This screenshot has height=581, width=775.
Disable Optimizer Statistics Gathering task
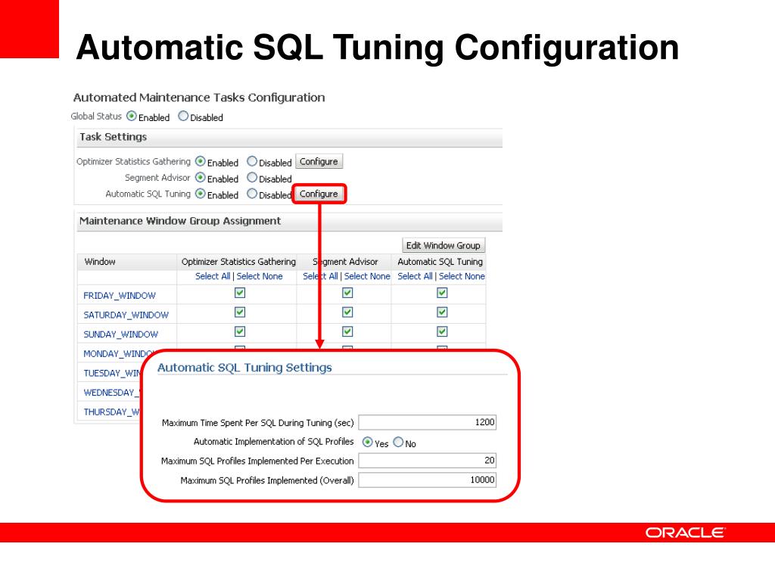click(252, 162)
